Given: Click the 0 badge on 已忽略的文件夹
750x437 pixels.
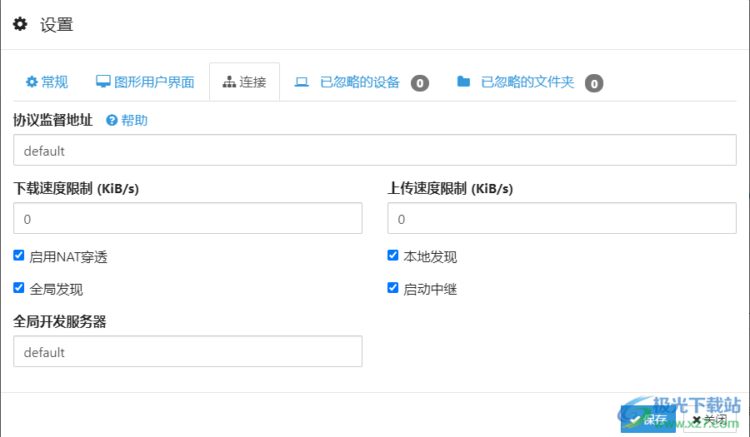Looking at the screenshot, I should [x=594, y=83].
